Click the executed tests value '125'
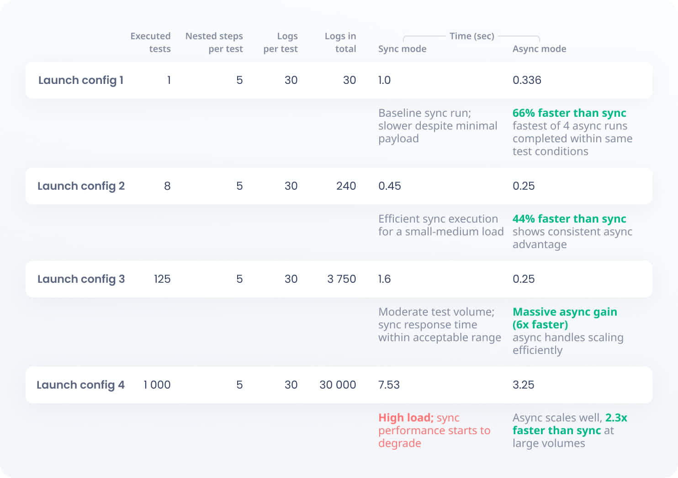Screen dimensions: 678x478 pos(162,279)
